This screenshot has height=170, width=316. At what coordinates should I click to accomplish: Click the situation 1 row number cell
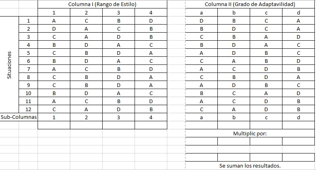click(x=28, y=21)
